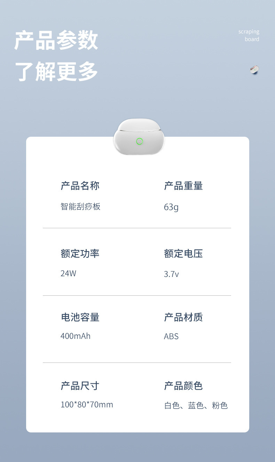The width and height of the screenshot is (275, 462).
Task: Click the 产品名称 label
Action: (80, 186)
